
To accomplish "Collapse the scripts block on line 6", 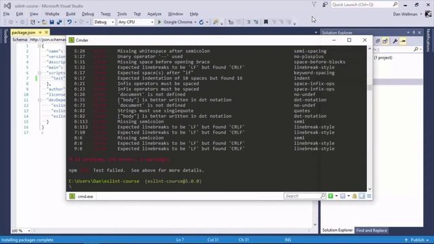I will coord(39,73).
